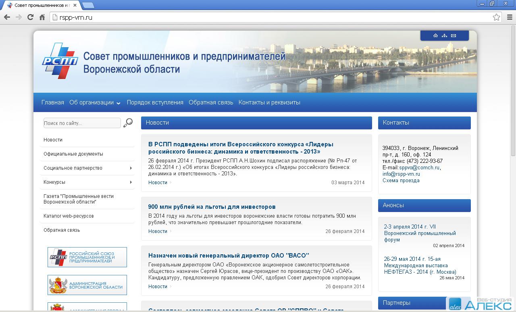Image resolution: width=516 pixels, height=312 pixels.
Task: Expand the "Социальное партнерство" submenu arrow
Action: pos(131,168)
